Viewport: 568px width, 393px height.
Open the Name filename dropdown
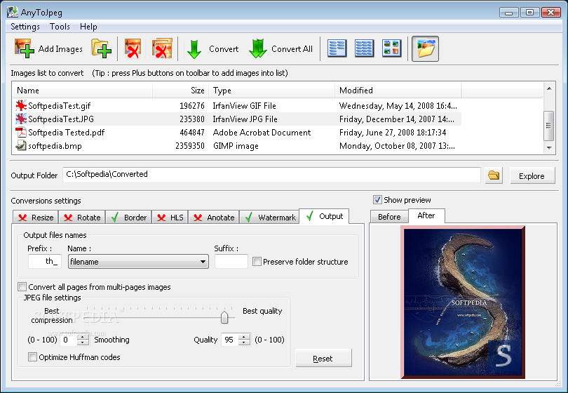tap(138, 261)
